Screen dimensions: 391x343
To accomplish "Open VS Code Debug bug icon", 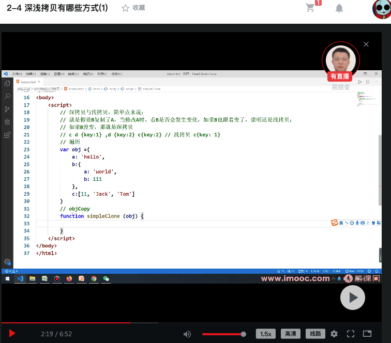I will [7, 122].
